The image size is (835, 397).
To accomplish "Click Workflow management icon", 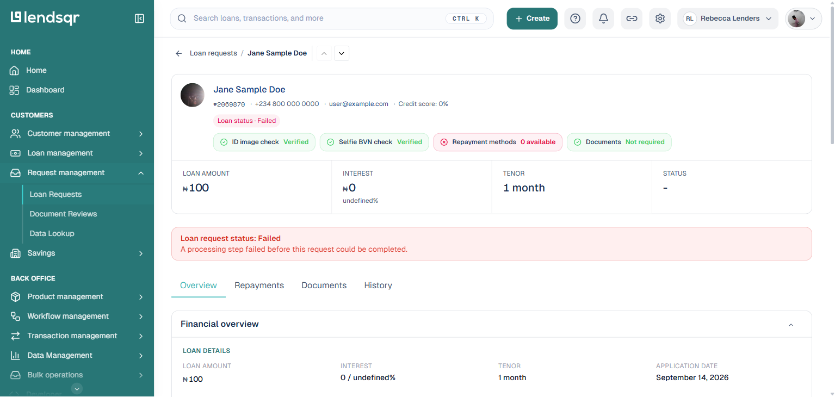I will pos(16,317).
